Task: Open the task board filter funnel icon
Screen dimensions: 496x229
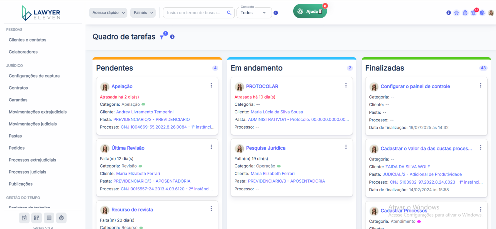Action: coord(162,37)
